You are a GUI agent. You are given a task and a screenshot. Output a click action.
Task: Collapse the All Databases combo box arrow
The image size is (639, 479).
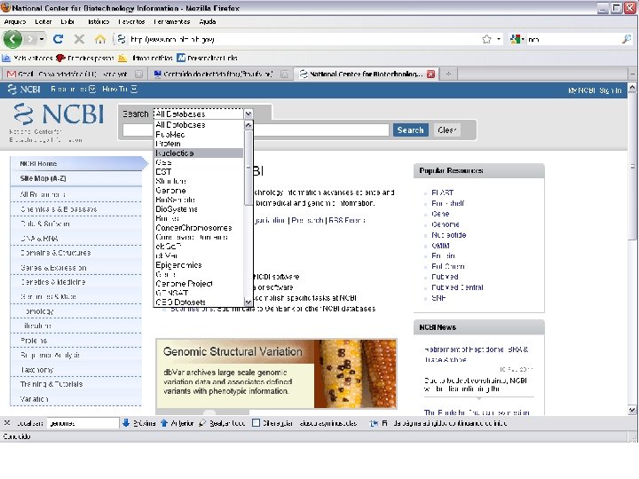click(x=248, y=114)
